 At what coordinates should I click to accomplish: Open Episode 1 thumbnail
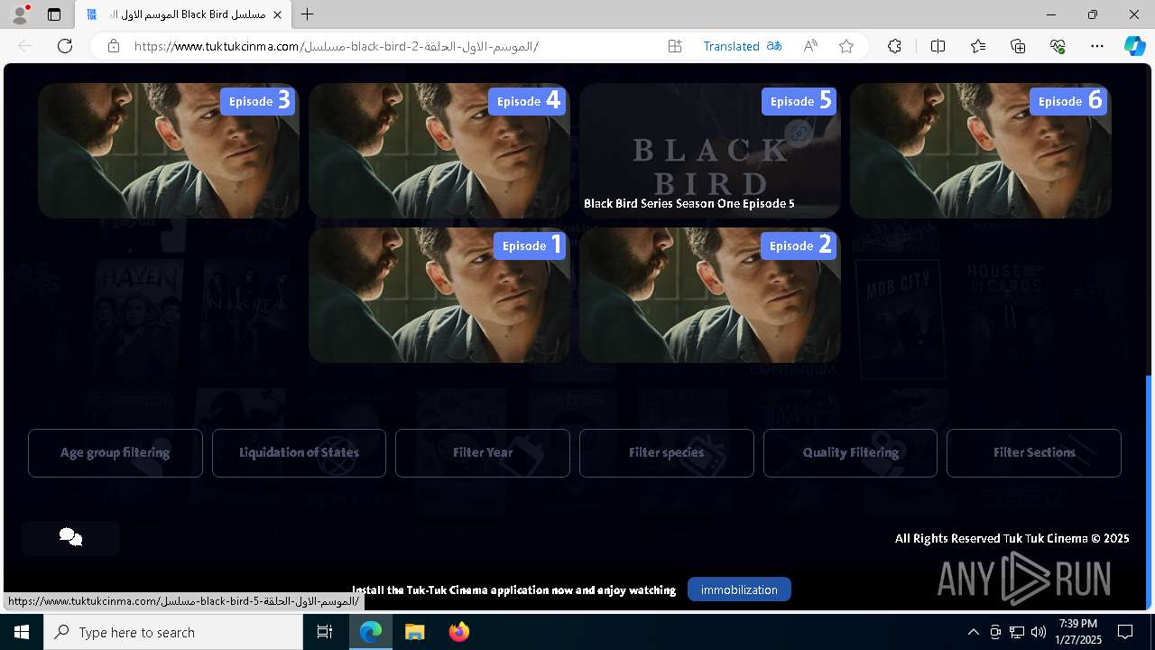pos(439,295)
